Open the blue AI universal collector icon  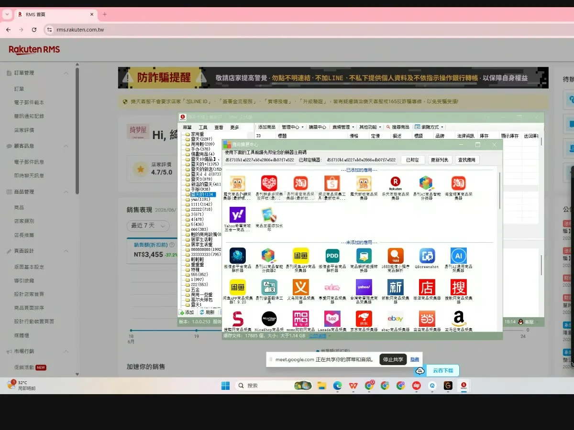(x=458, y=256)
